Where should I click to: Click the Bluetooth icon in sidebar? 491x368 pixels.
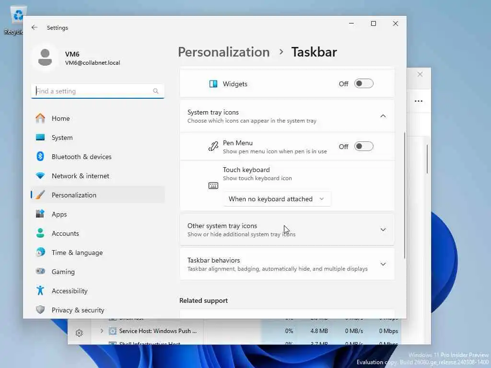tap(40, 157)
